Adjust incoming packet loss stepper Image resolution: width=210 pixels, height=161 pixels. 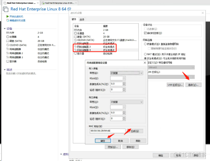point(124,84)
